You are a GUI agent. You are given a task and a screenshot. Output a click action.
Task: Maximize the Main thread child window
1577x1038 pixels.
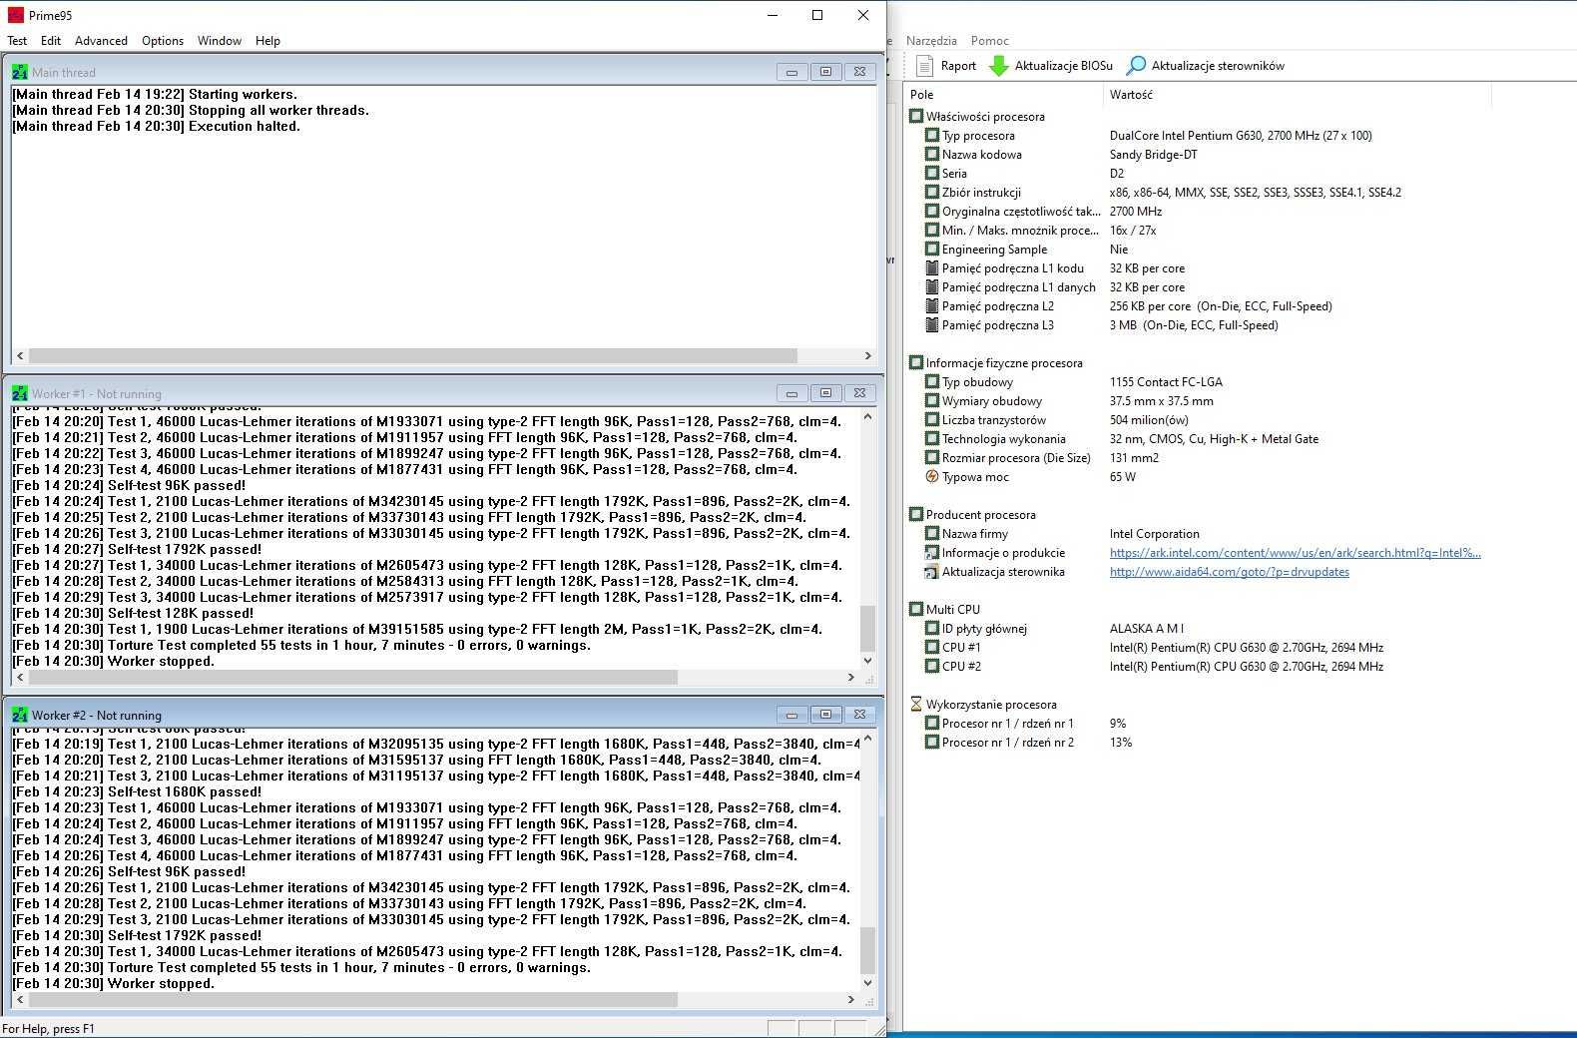(825, 72)
